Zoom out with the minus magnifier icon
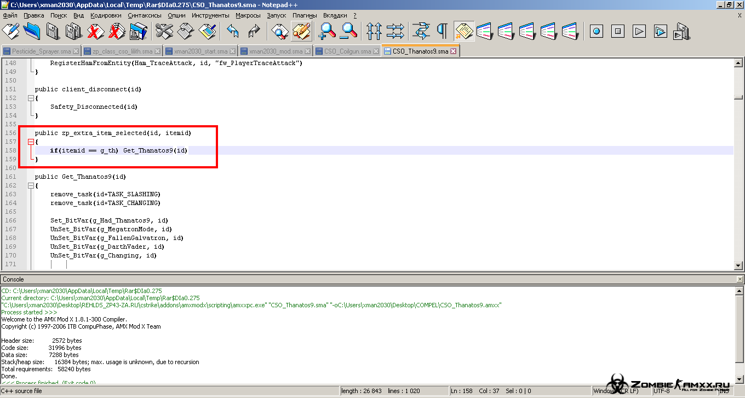Viewport: 745px width, 398px height. 348,31
